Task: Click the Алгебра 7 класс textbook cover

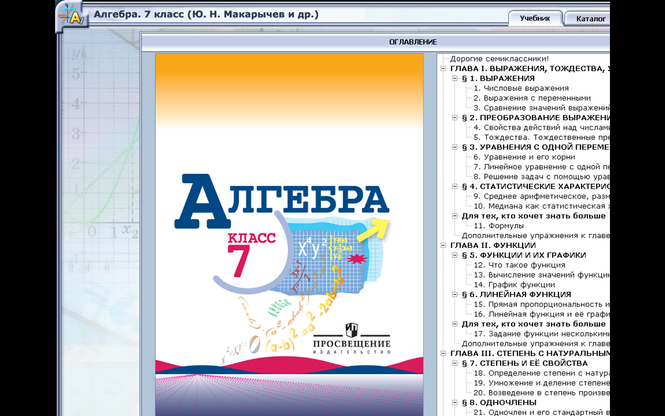Action: 289,235
